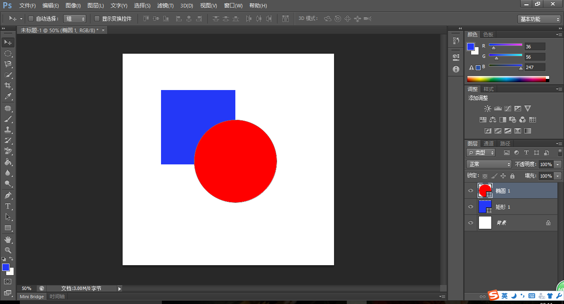Select the Path Selection tool

point(8,216)
